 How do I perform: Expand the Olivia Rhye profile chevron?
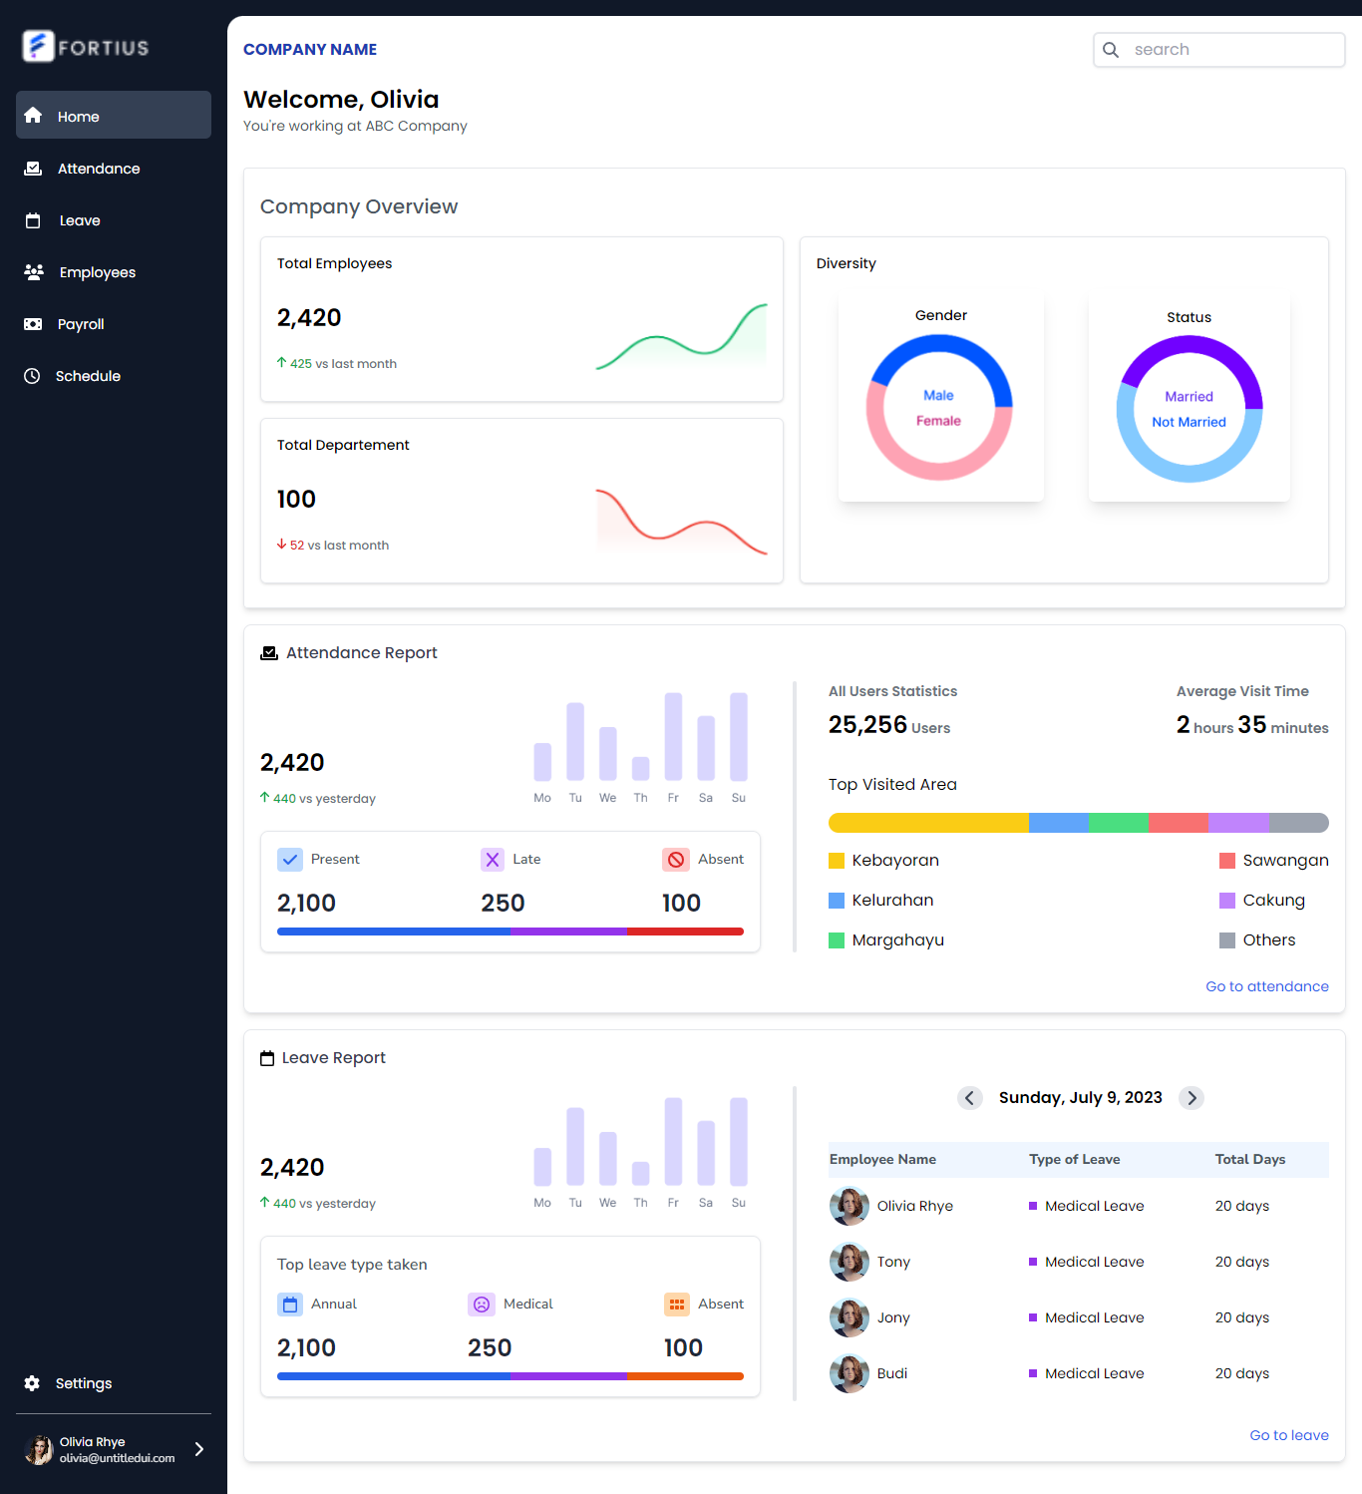198,1449
